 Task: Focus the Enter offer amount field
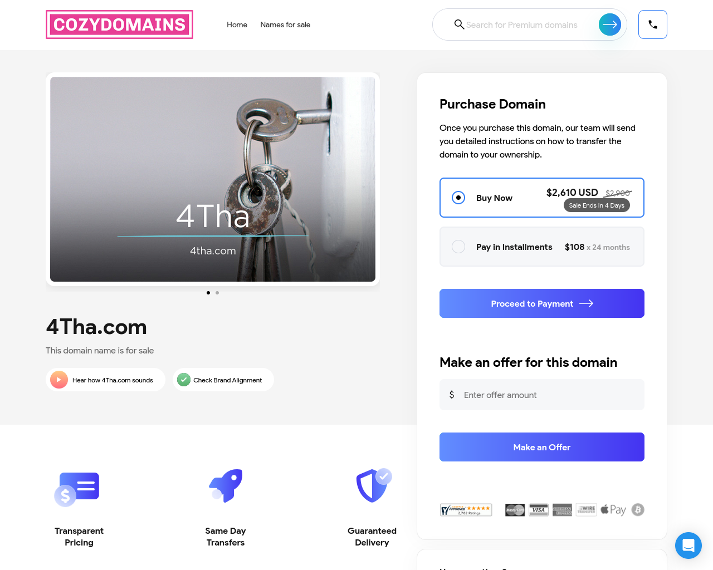pyautogui.click(x=542, y=395)
